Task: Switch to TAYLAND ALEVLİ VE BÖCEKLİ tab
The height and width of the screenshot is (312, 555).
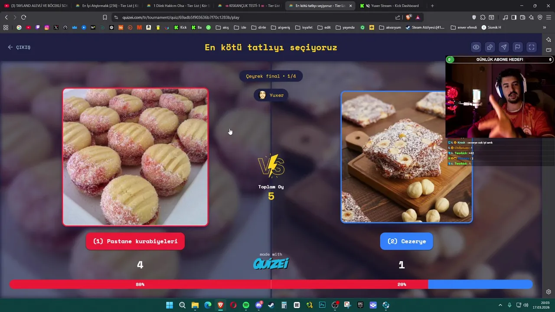Action: 36,6
